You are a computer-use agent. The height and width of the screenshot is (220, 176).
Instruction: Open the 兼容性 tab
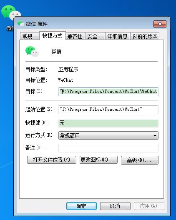click(75, 36)
